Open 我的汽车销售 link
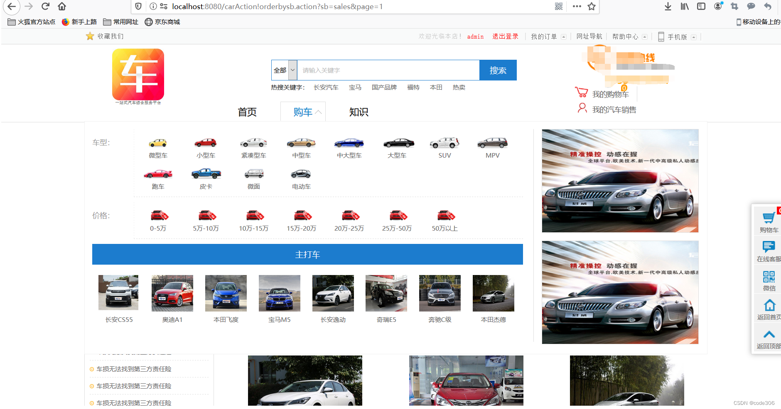 coord(614,110)
